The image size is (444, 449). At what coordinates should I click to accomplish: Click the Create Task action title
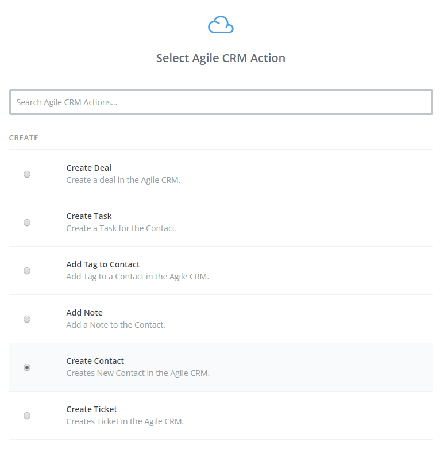pyautogui.click(x=88, y=216)
